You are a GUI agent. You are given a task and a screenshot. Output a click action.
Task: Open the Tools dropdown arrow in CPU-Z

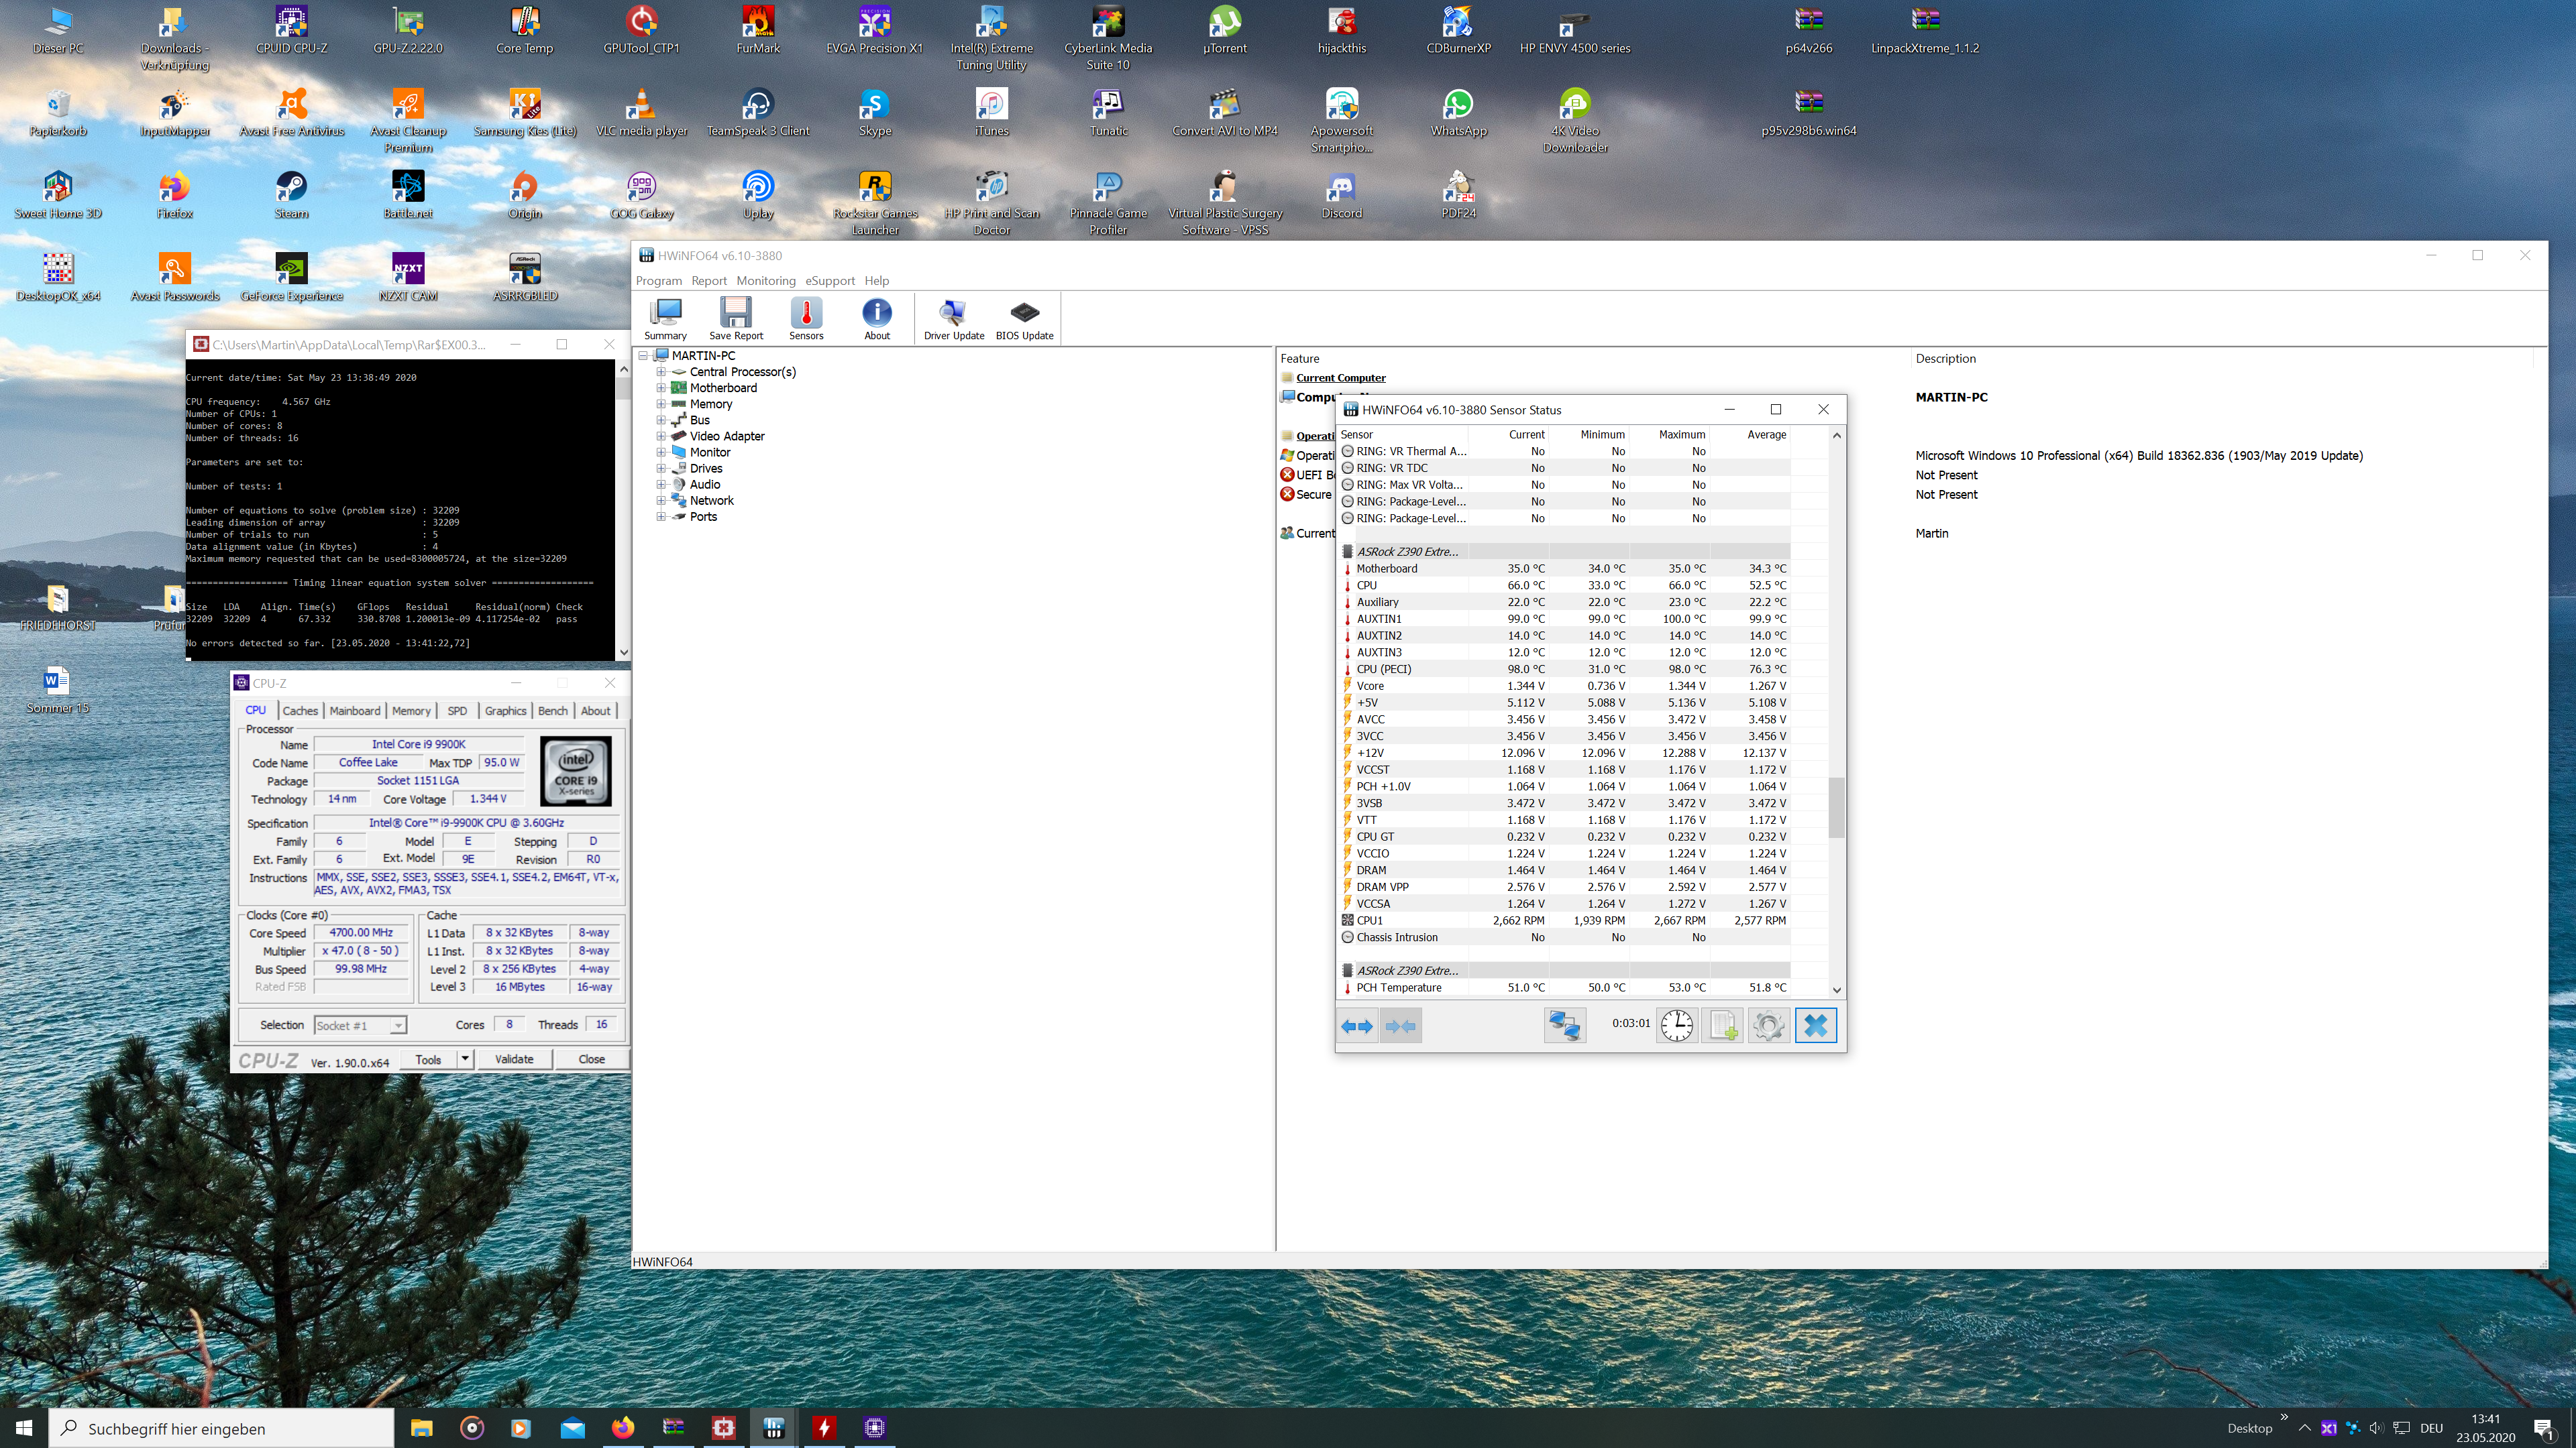click(x=465, y=1059)
